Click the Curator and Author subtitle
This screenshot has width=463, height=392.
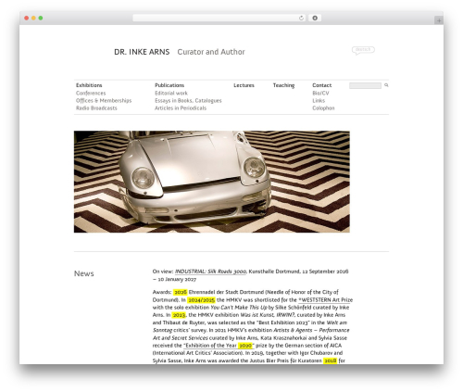pyautogui.click(x=211, y=52)
